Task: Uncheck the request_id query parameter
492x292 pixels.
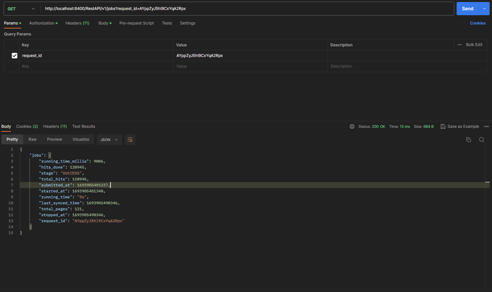Action: [x=15, y=55]
